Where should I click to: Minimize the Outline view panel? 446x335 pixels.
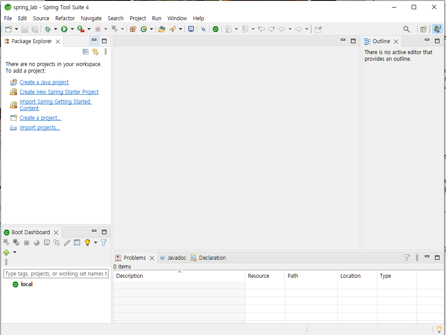click(427, 40)
